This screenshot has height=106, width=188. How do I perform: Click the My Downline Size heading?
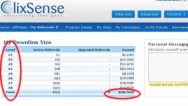[x=28, y=42]
